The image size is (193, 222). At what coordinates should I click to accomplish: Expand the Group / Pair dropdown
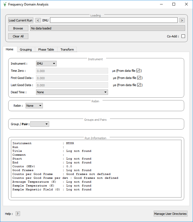(x=40, y=124)
